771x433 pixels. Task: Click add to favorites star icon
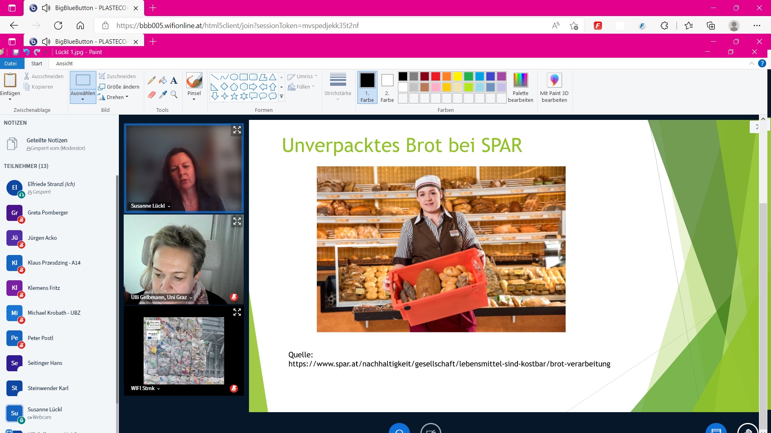click(x=574, y=26)
